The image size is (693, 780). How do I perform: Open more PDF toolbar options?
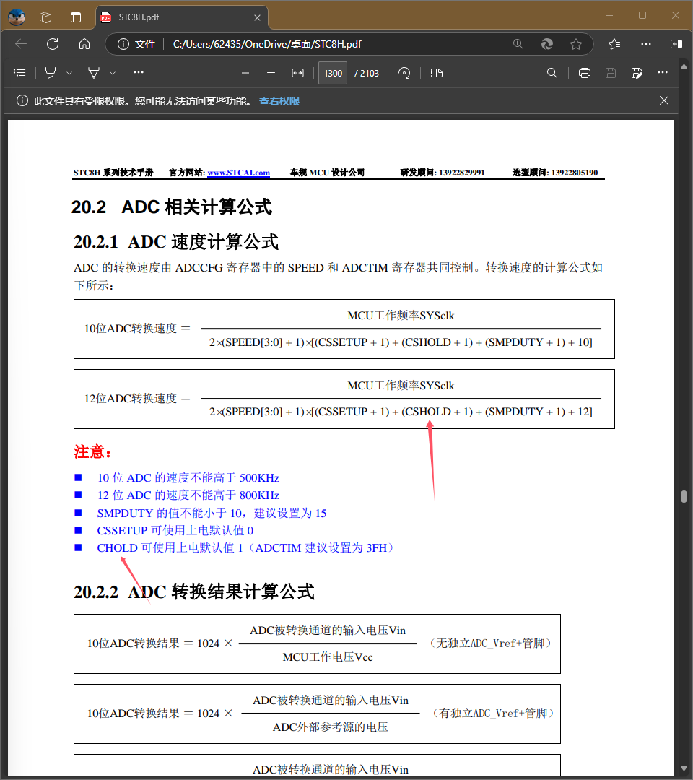click(663, 73)
